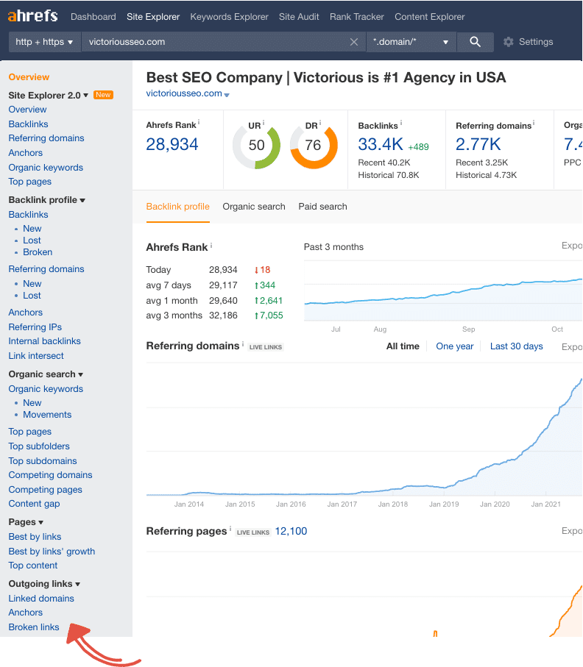The width and height of the screenshot is (583, 667).
Task: Open Best by links' growth report
Action: point(52,552)
